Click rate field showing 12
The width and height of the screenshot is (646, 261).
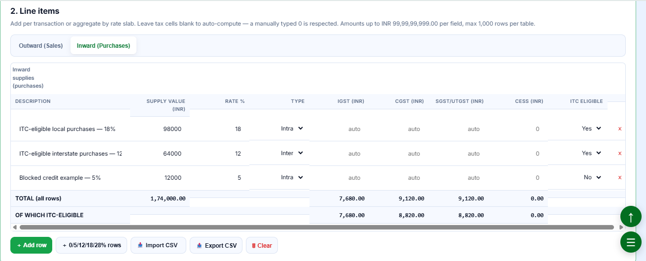[219, 154]
